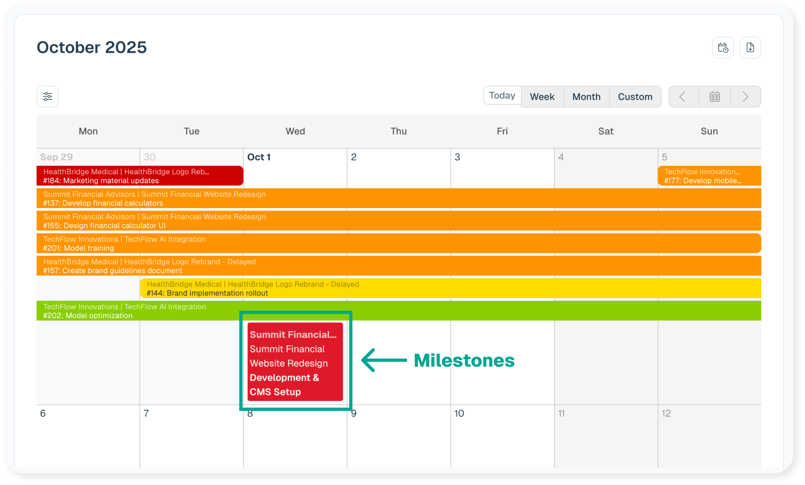Select the Custom view range
Viewport: 805px width, 485px height.
(x=635, y=97)
